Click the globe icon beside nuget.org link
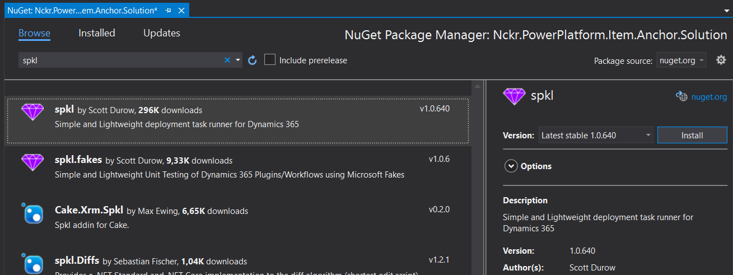 [x=681, y=96]
